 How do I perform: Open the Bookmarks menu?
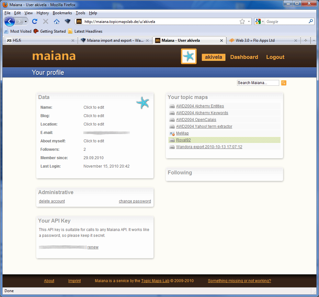pos(62,13)
